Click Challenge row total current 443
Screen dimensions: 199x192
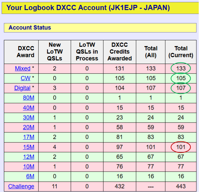[181, 186]
